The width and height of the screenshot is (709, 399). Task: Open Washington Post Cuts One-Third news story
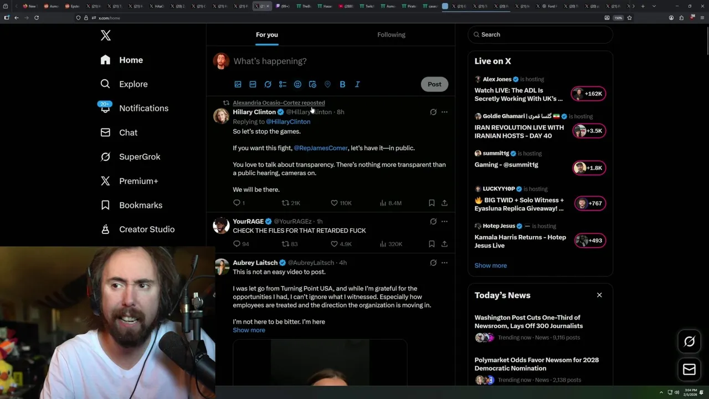coord(528,322)
